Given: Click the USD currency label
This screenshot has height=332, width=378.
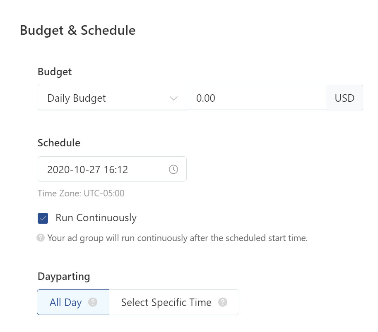Looking at the screenshot, I should pyautogui.click(x=345, y=98).
